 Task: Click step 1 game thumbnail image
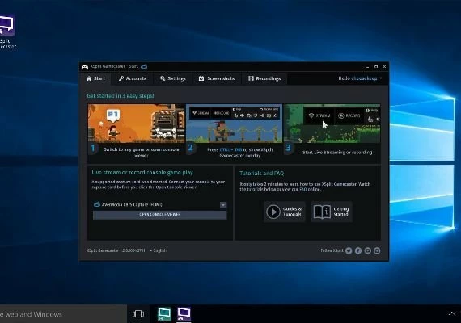point(137,124)
